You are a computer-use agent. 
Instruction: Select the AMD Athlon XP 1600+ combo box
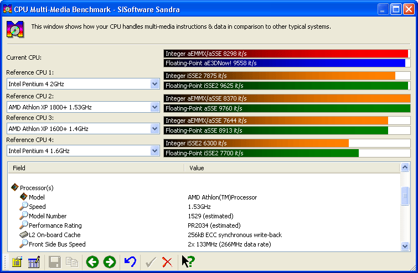[x=83, y=129]
